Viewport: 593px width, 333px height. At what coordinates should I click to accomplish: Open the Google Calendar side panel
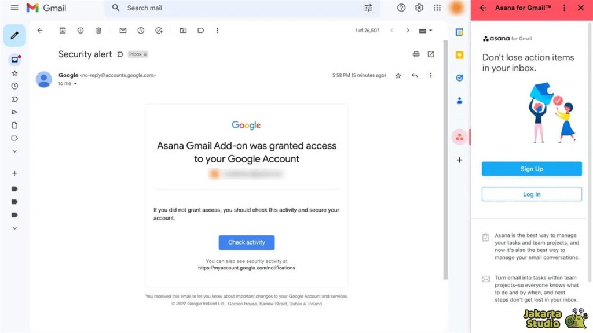tap(459, 32)
